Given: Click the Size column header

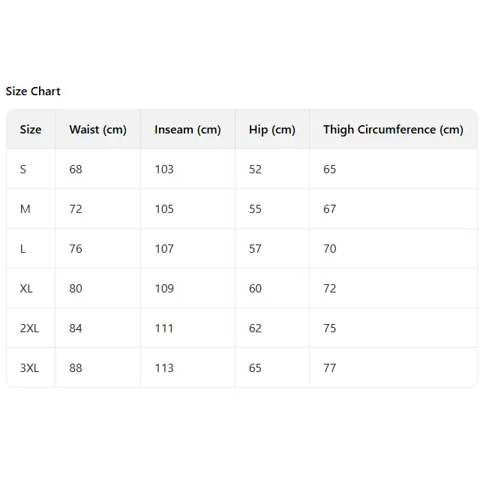Looking at the screenshot, I should 31,130.
